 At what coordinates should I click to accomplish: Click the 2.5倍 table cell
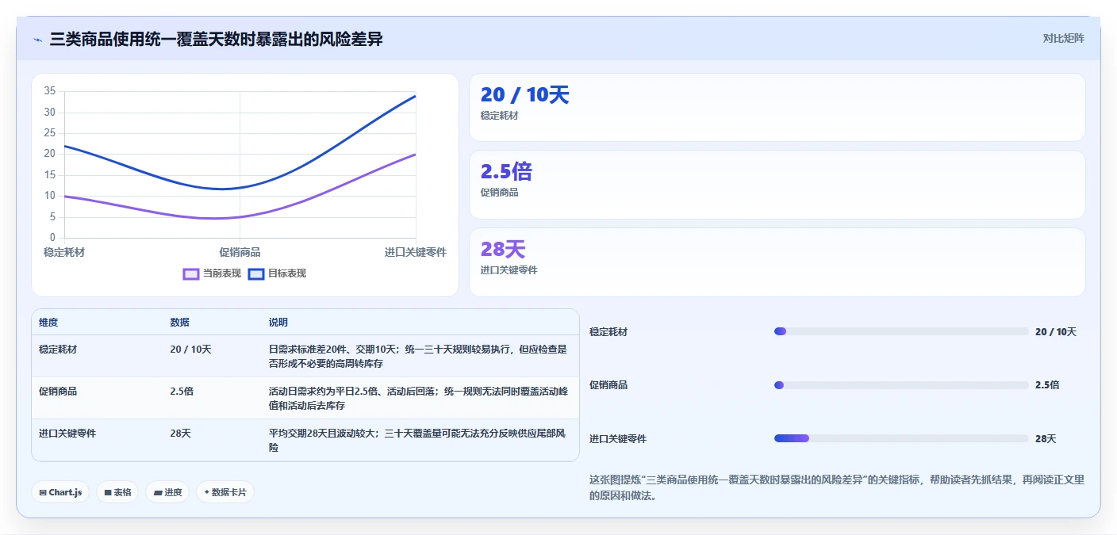(182, 391)
